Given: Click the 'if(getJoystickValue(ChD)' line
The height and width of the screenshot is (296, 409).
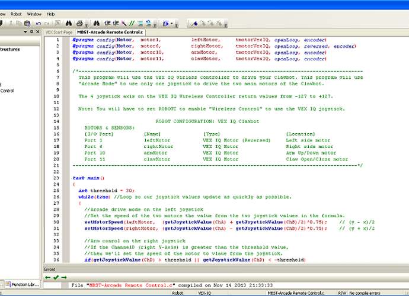Looking at the screenshot, I should click(195, 260).
